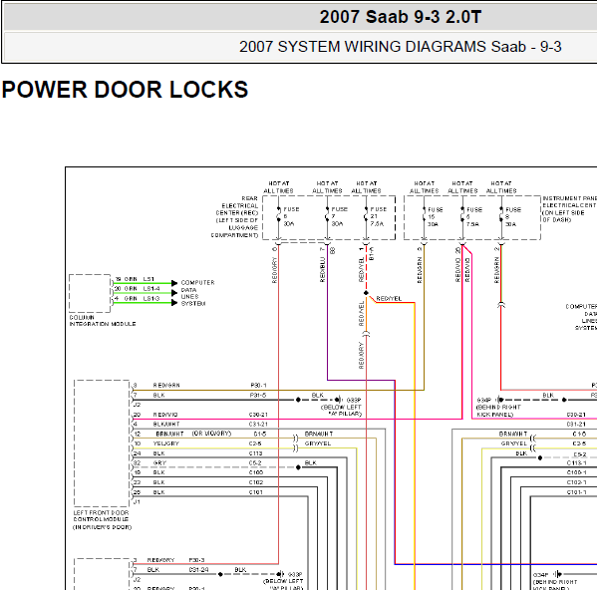The height and width of the screenshot is (590, 597).
Task: Click "HOT AT ALL TIMES" above fuse 21
Action: pos(366,187)
